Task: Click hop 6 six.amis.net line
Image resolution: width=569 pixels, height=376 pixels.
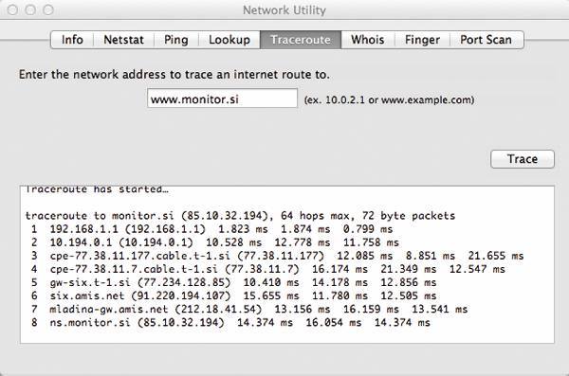Action: click(x=233, y=295)
